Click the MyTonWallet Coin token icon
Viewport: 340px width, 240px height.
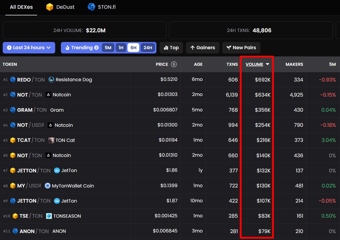(48, 186)
